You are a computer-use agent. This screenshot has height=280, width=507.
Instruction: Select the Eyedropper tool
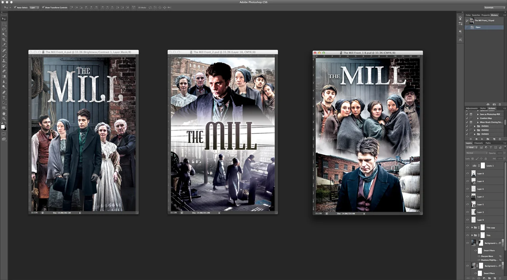tap(4, 44)
